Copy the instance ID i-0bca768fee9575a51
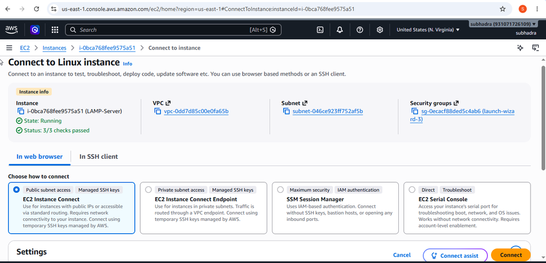The image size is (546, 263). click(x=21, y=111)
